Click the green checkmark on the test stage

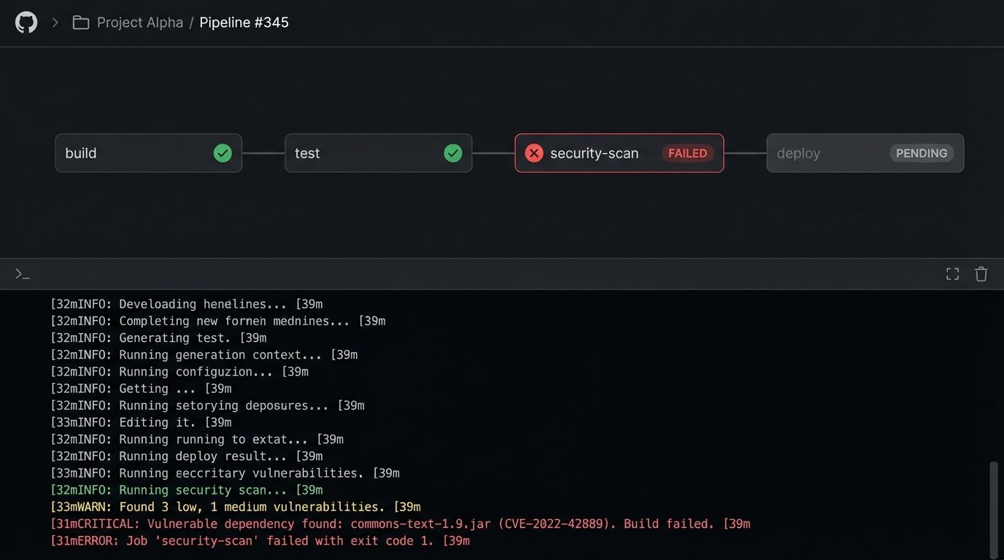pos(453,153)
